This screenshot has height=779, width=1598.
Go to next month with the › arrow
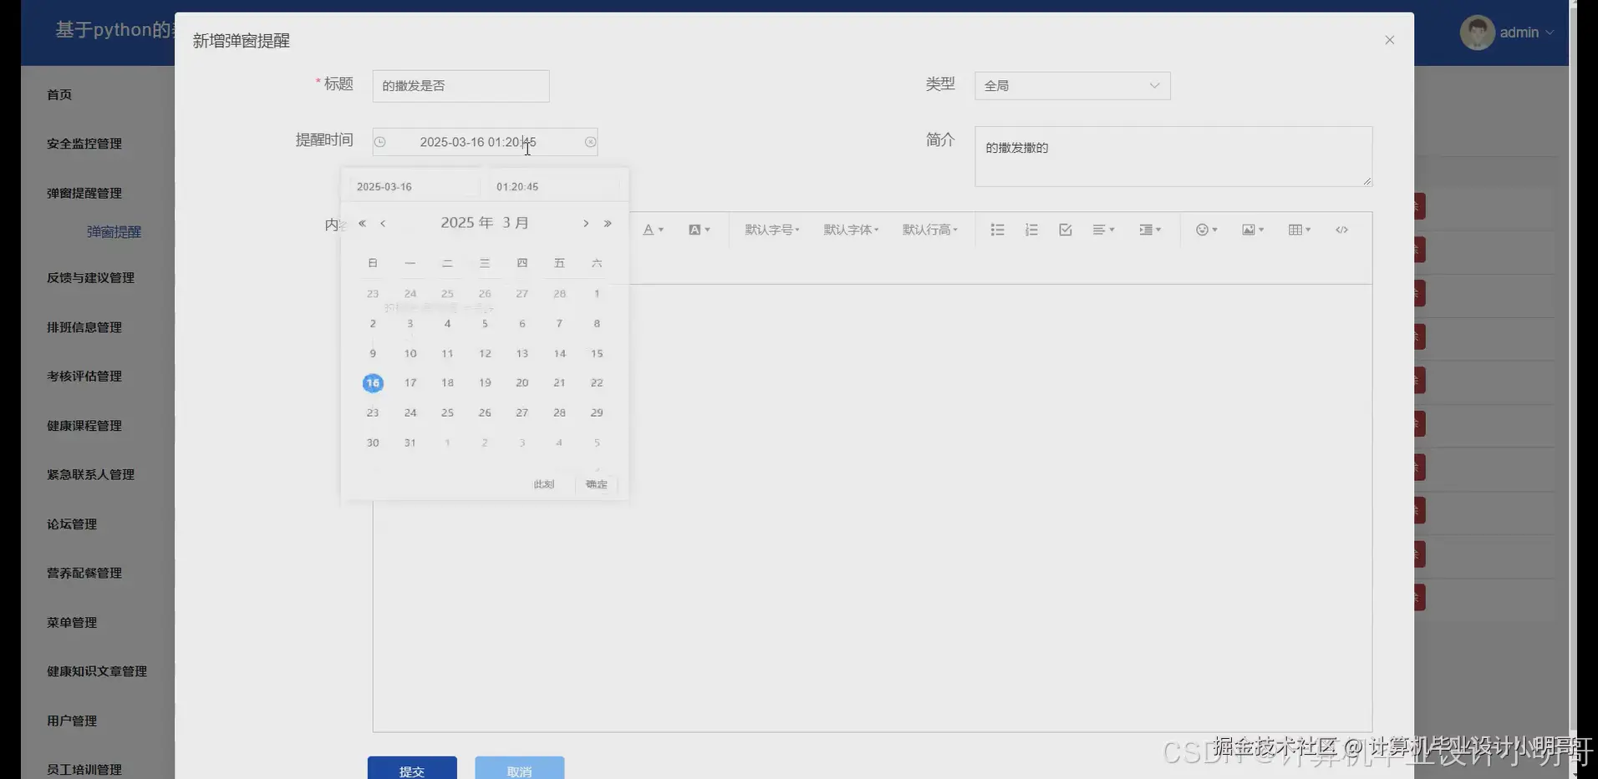586,223
